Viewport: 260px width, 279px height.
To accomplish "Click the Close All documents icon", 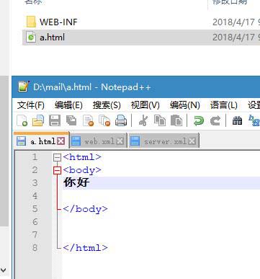I will point(104,120).
